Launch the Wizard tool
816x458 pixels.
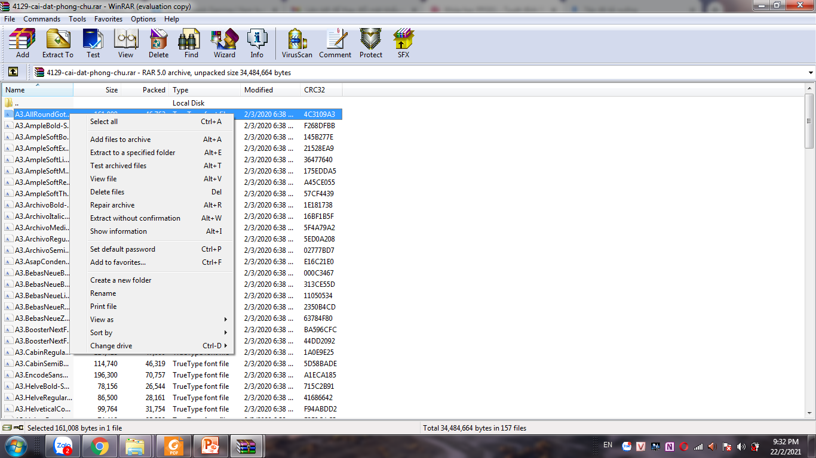224,44
